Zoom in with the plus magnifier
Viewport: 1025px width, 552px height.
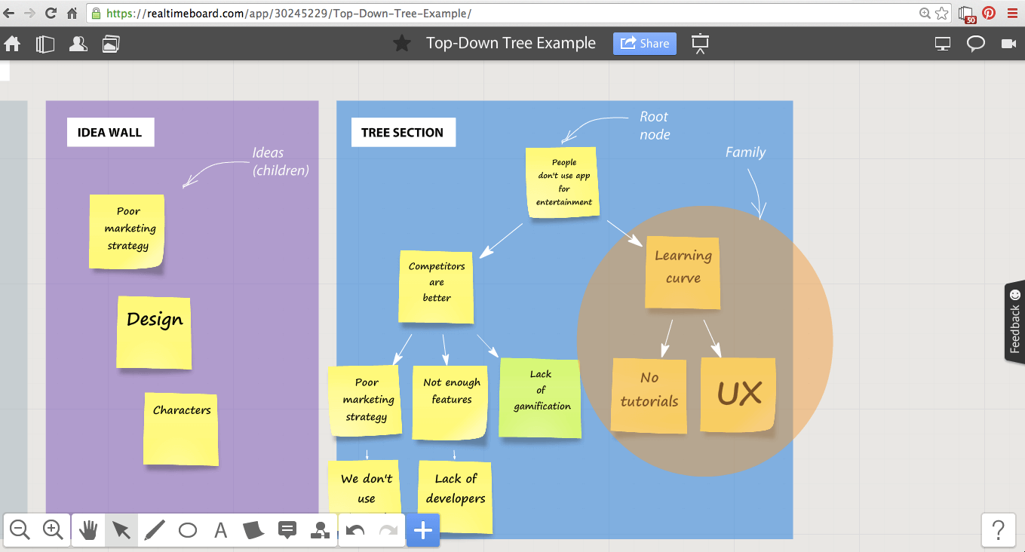pos(53,530)
